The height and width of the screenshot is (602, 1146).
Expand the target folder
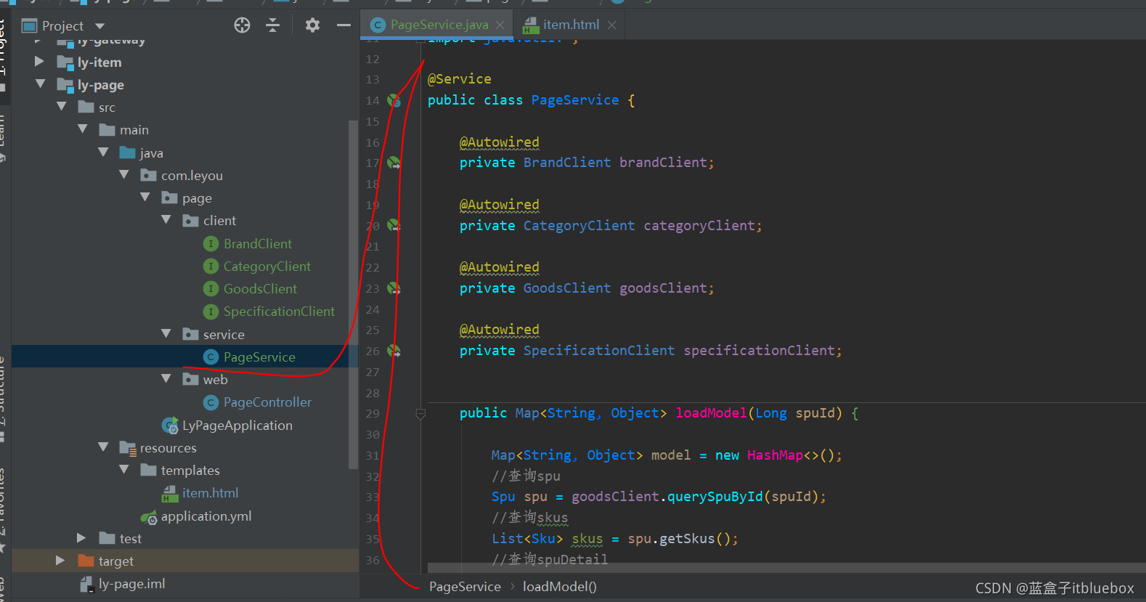60,561
